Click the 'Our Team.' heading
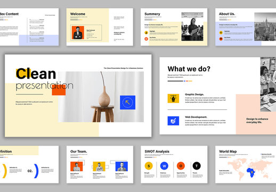This screenshot has width=276, height=192. click(79, 151)
